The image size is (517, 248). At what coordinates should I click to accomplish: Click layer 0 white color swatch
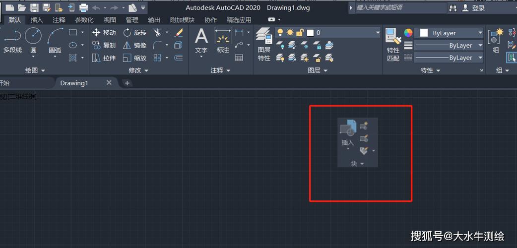coord(310,33)
